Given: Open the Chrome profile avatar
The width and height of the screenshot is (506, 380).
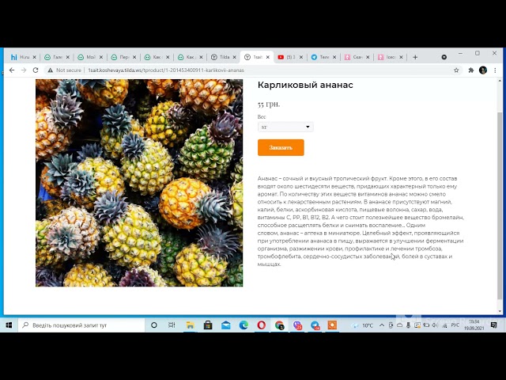Looking at the screenshot, I should pos(483,70).
